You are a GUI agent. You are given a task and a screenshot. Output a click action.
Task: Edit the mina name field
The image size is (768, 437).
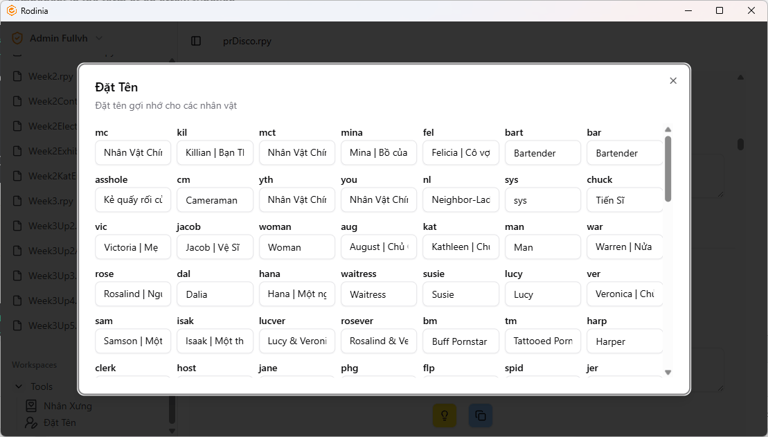[x=379, y=153]
